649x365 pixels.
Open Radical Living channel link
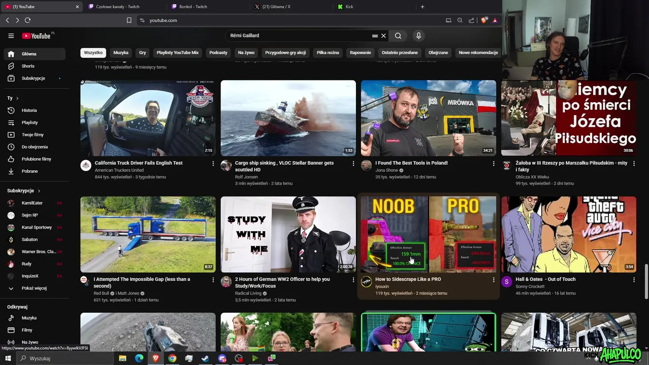tap(248, 293)
